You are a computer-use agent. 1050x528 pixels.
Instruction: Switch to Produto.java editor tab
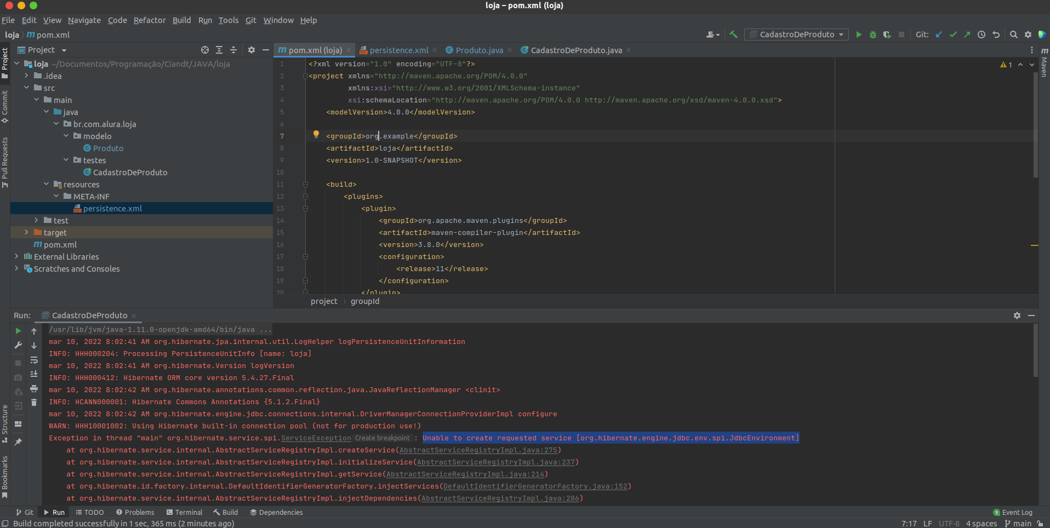point(479,50)
